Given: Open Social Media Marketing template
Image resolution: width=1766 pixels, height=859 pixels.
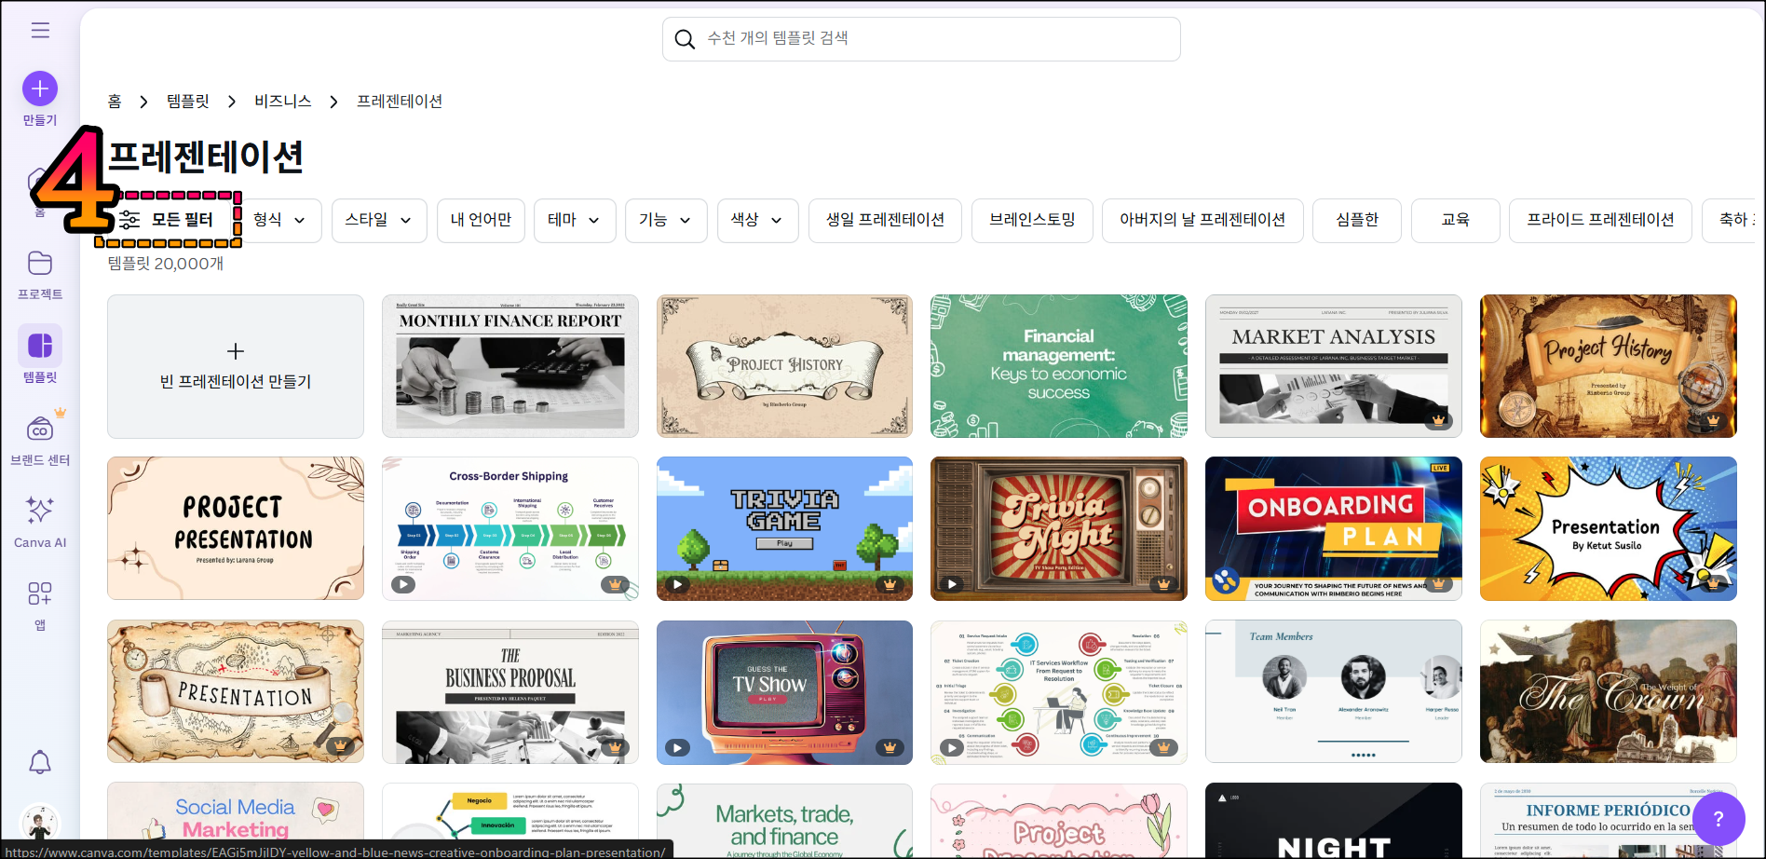Looking at the screenshot, I should [x=236, y=820].
